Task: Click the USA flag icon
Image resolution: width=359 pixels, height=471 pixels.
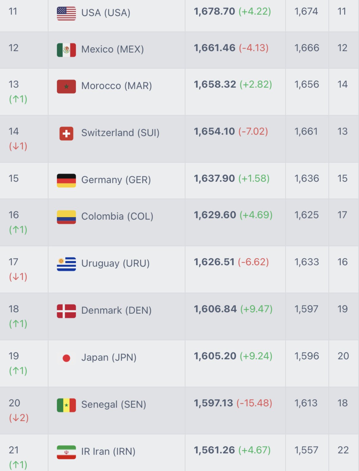Action: point(66,13)
